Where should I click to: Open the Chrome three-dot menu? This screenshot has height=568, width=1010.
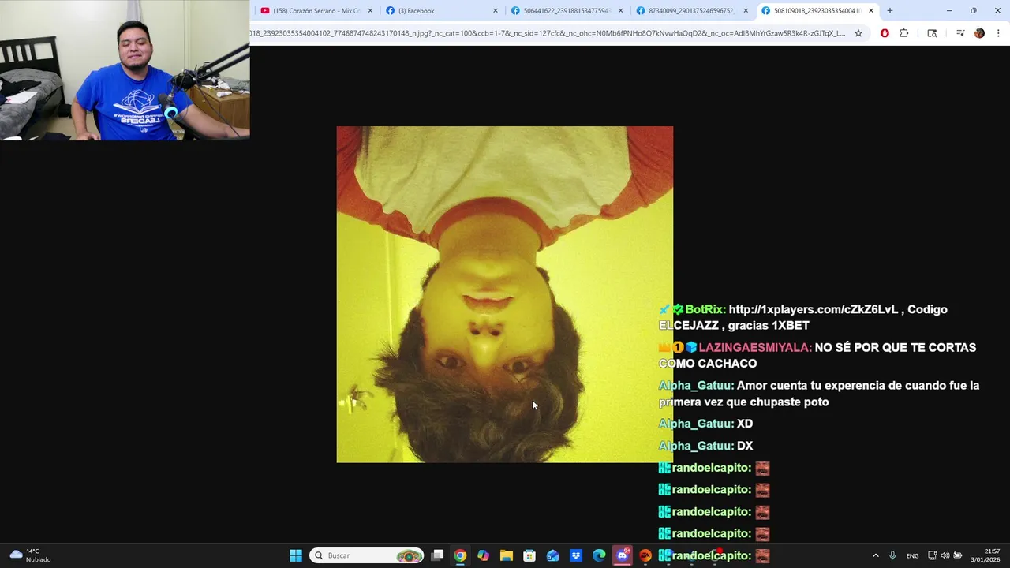point(998,33)
